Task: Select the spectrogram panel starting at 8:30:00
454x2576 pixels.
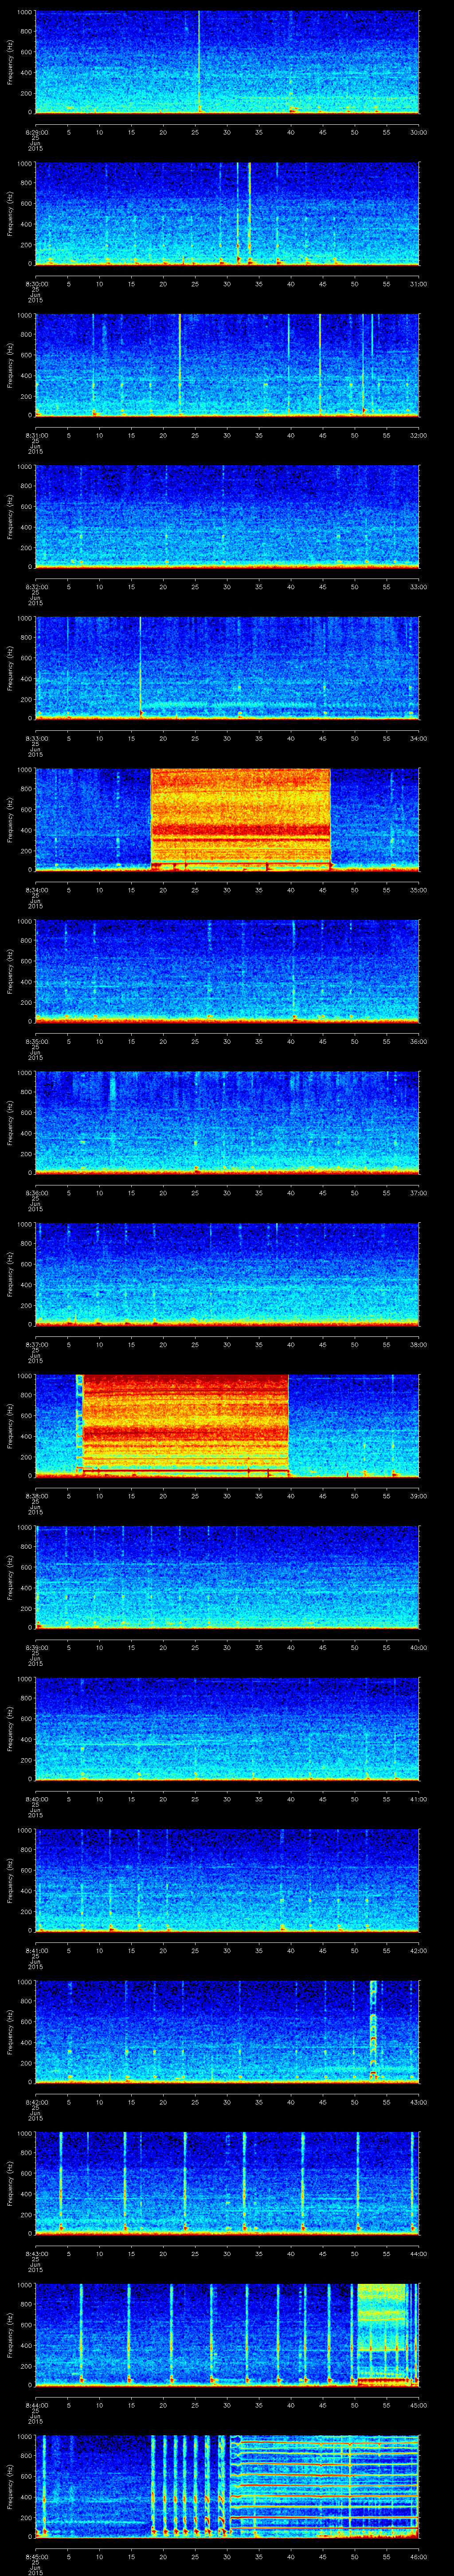Action: [227, 213]
